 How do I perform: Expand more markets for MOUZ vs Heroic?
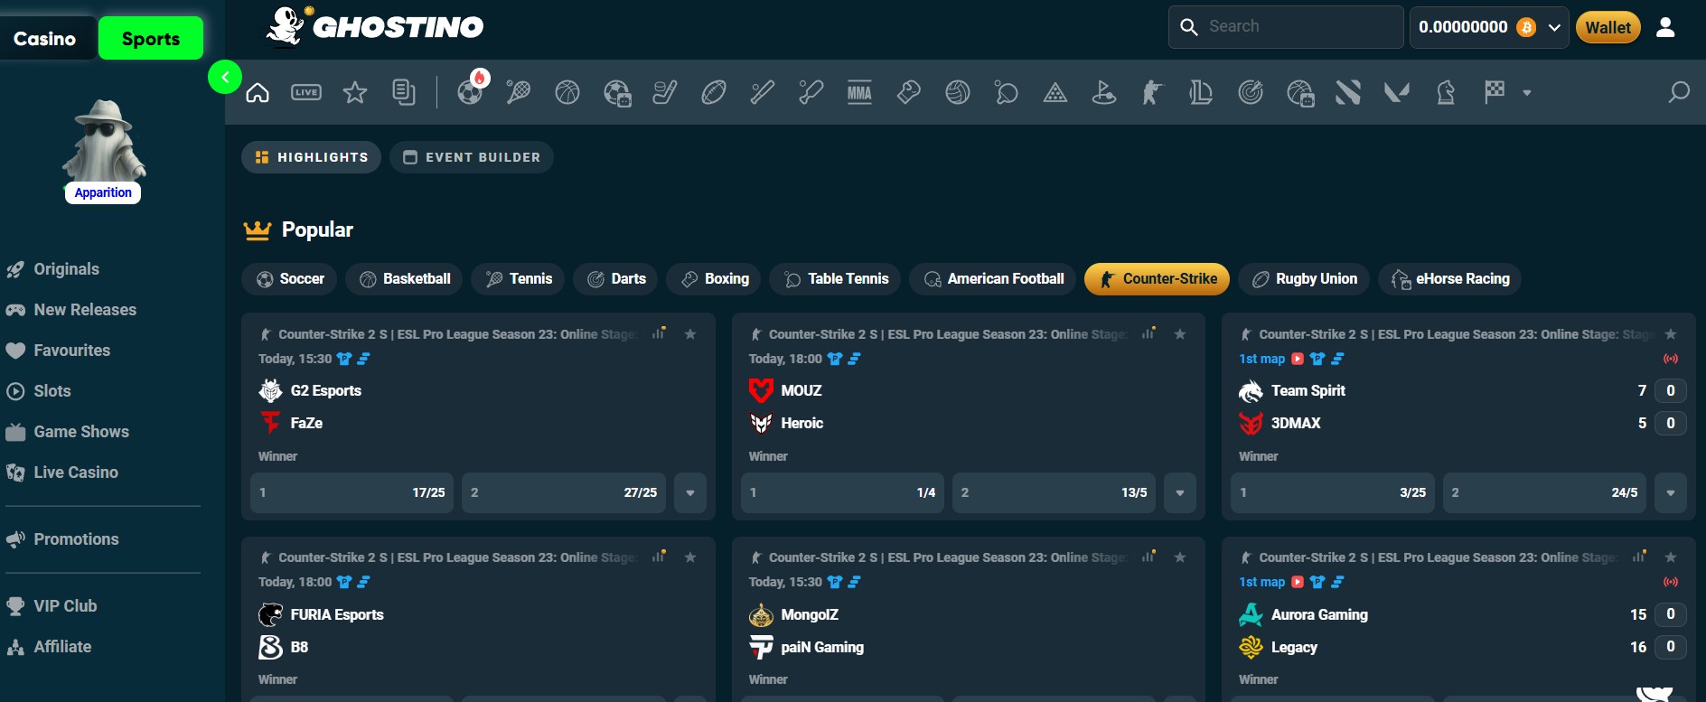[x=1180, y=493]
